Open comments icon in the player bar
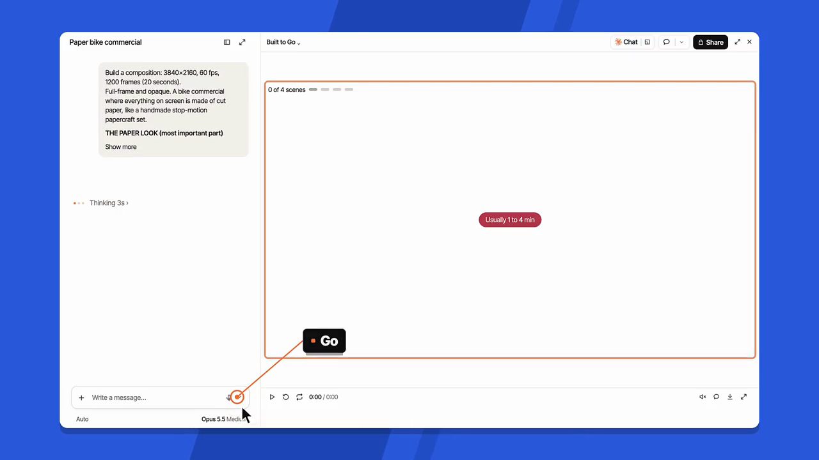The image size is (819, 460). pos(717,397)
